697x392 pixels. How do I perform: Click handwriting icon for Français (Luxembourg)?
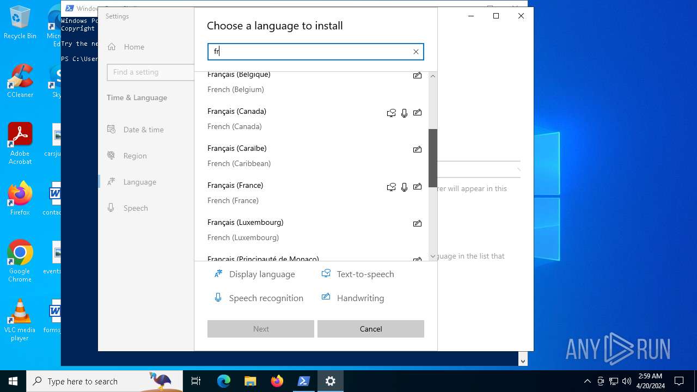417,223
